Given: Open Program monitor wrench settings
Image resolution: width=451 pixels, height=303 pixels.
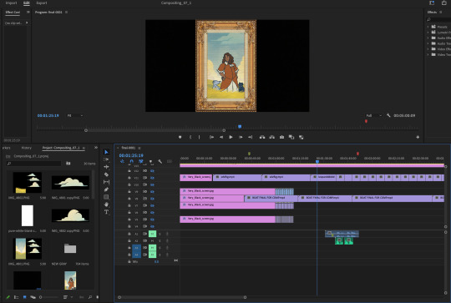Looking at the screenshot, I should pyautogui.click(x=388, y=115).
